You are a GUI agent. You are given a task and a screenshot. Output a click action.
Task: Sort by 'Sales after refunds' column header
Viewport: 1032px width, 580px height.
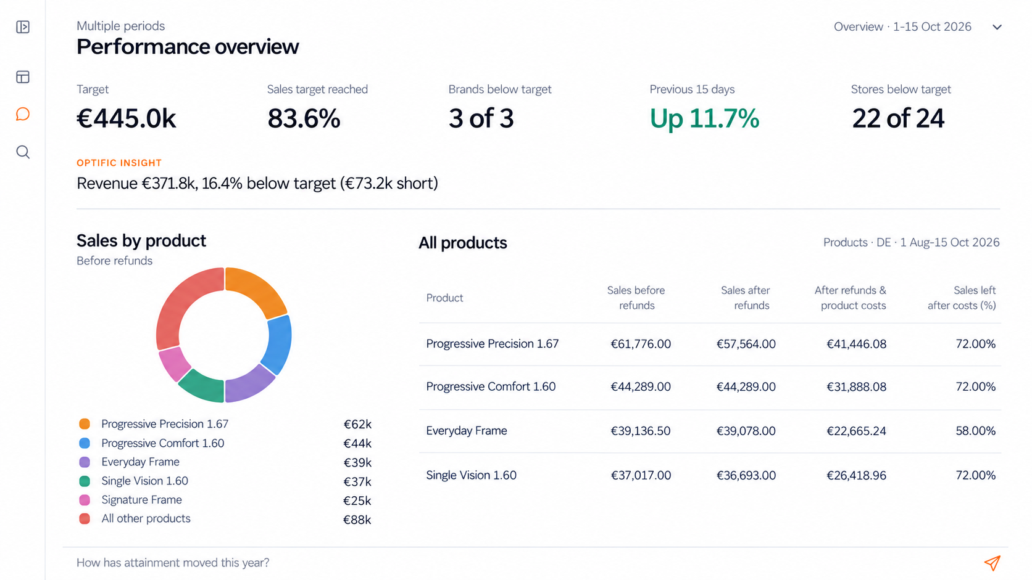click(x=745, y=298)
